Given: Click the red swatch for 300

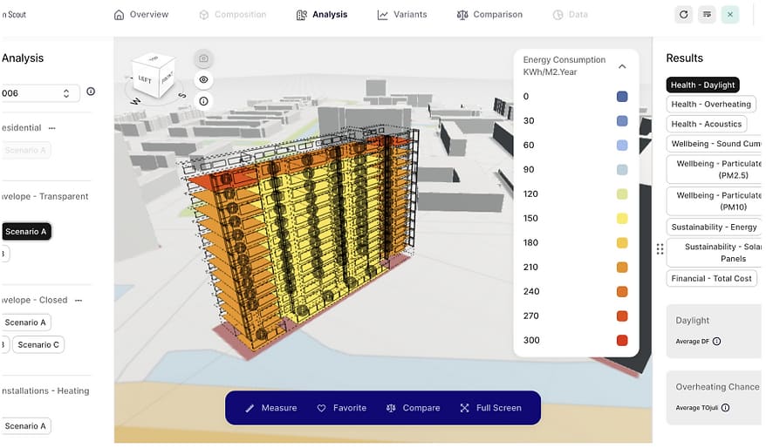Looking at the screenshot, I should [x=622, y=341].
